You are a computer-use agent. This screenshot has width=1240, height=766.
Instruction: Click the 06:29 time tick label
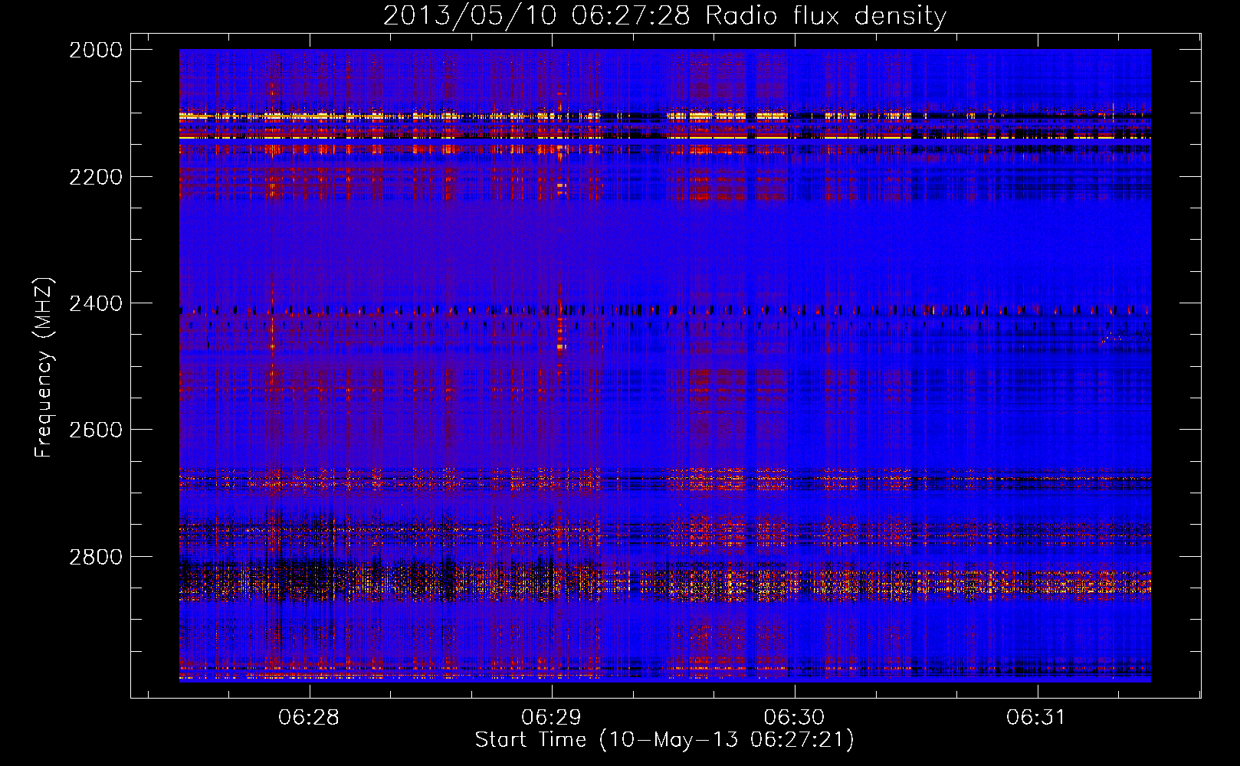point(551,717)
